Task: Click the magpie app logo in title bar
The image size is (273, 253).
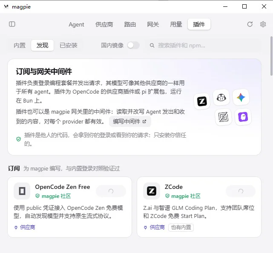Action: [6, 7]
